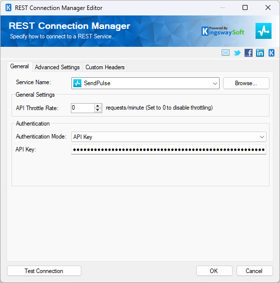Click the Cancel button
The image size is (280, 283).
pos(255,271)
